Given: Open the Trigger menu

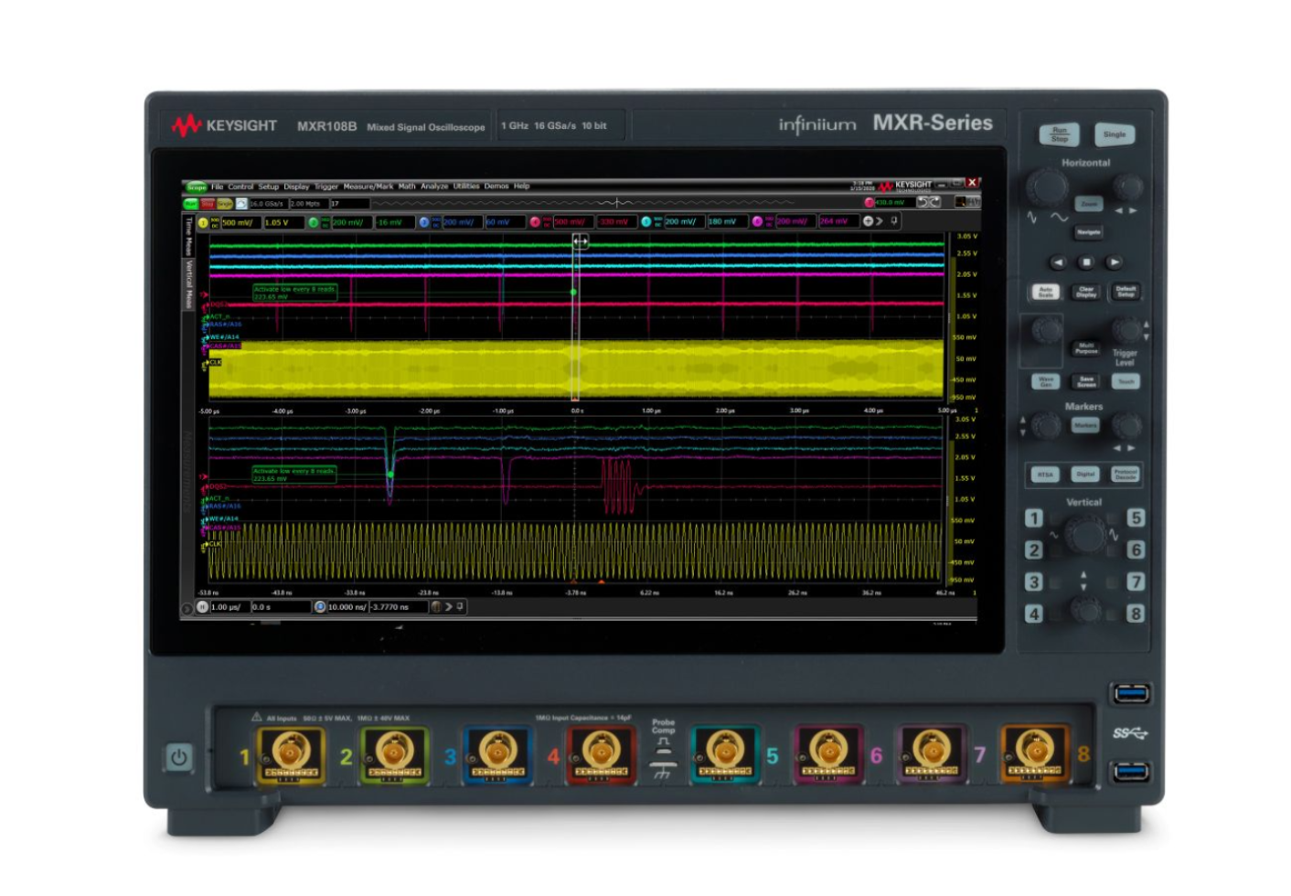Looking at the screenshot, I should click(325, 187).
